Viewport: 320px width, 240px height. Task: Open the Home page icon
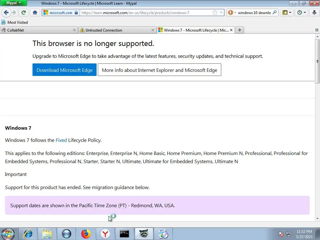pos(35,12)
